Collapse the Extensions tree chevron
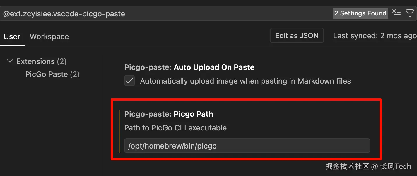Screen dimensions: 417x176 pyautogui.click(x=10, y=61)
